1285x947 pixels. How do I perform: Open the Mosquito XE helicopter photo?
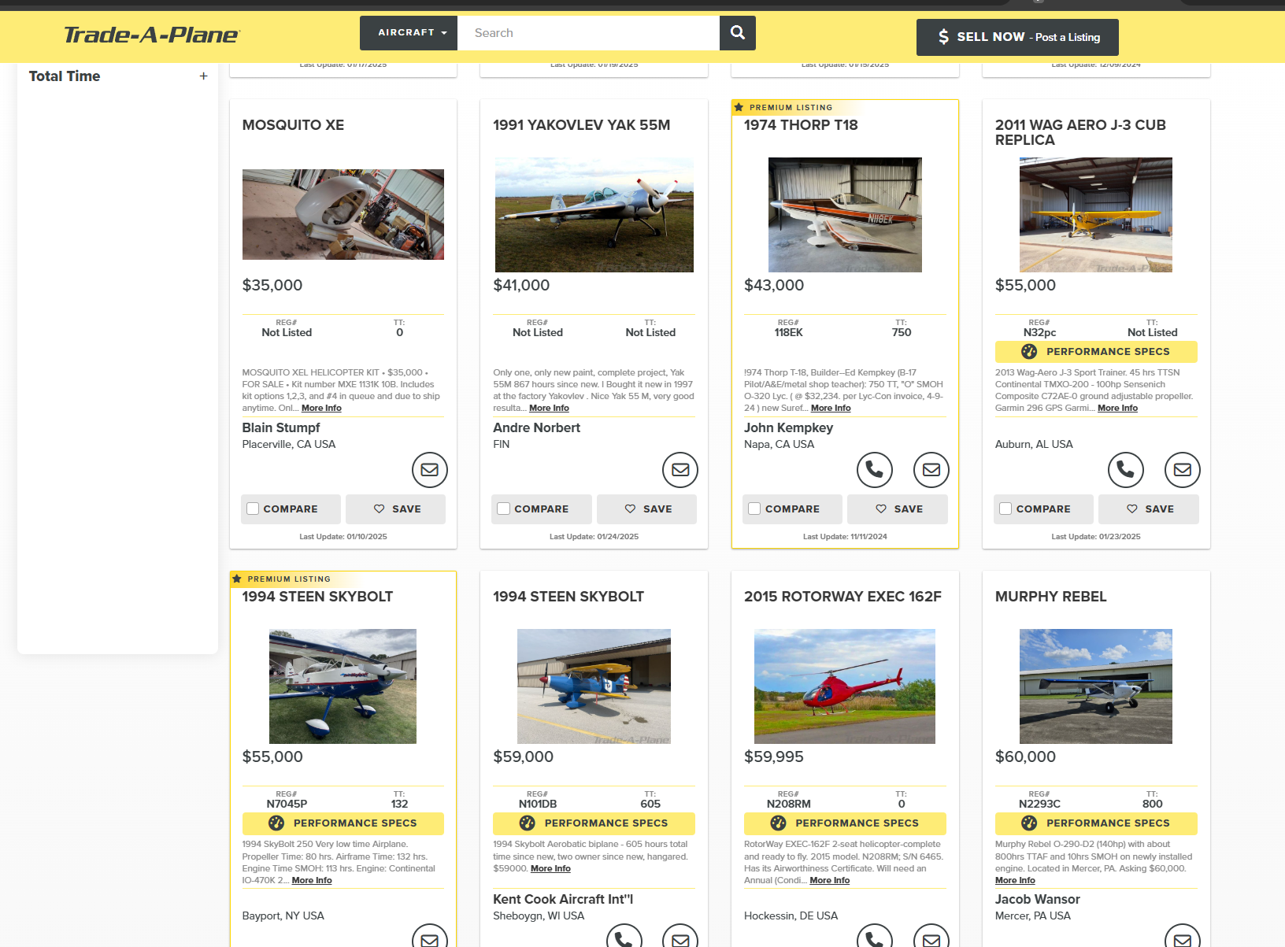[343, 214]
